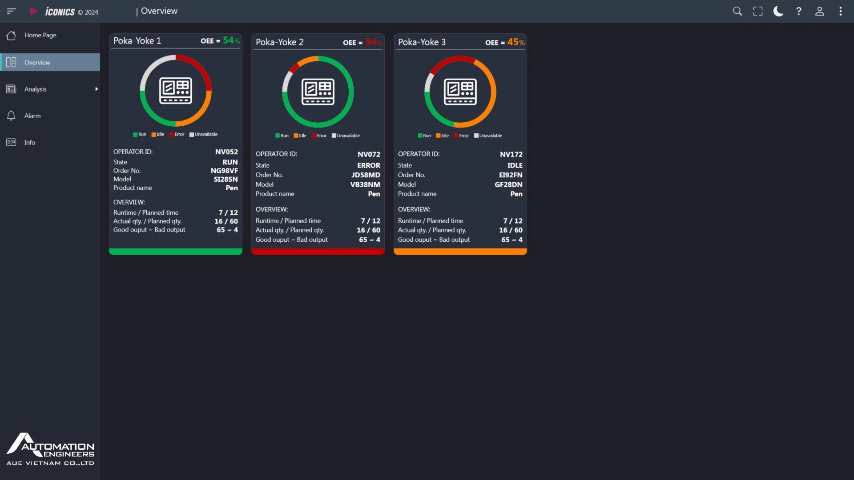Viewport: 854px width, 480px height.
Task: Click the Analysis report icon in sidebar
Action: tap(11, 89)
